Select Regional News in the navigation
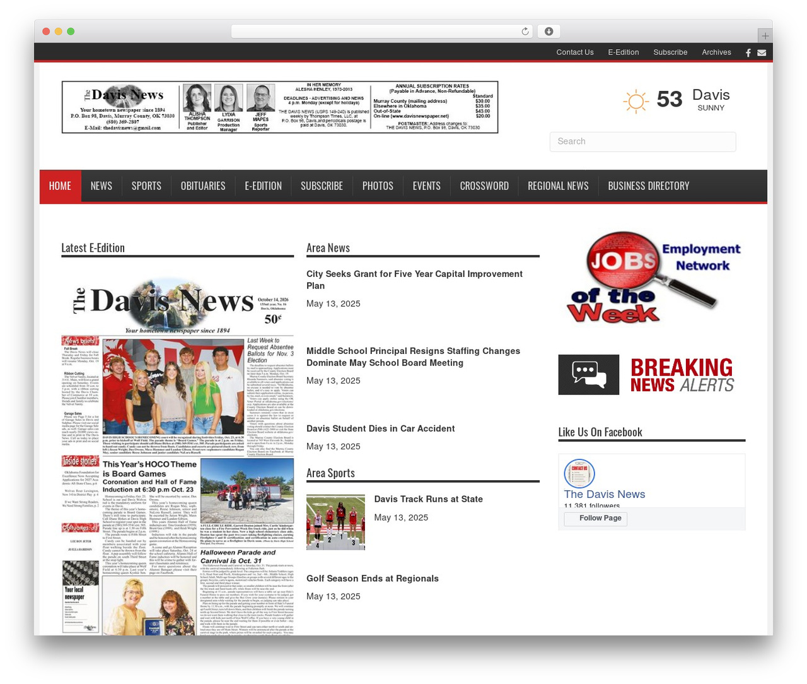 pos(558,186)
